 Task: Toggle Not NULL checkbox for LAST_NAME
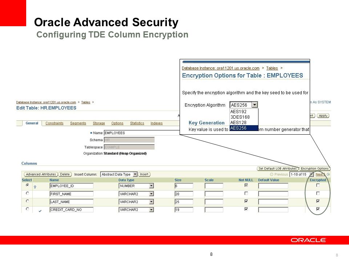(246, 201)
